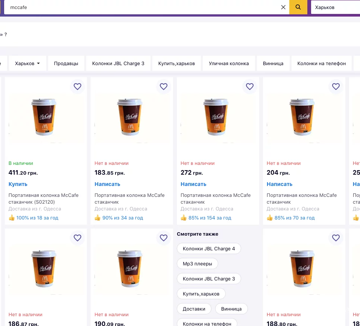Click Написать for the 183.85 грн. item
Image resolution: width=360 pixels, height=326 pixels.
(107, 184)
